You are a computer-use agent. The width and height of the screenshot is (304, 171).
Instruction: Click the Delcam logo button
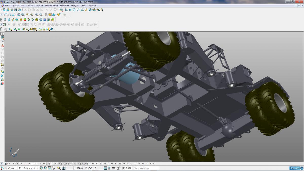coord(296,168)
